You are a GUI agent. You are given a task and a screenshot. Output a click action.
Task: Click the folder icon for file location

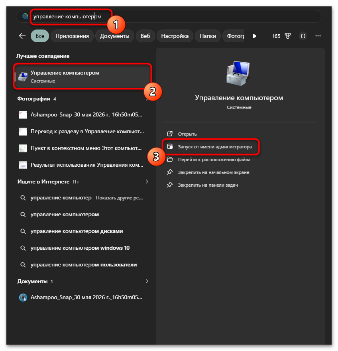coord(170,160)
